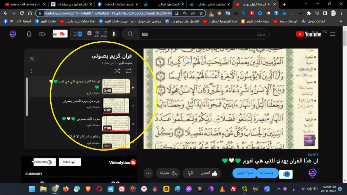Screen dimensions: 347x195
Task: Click the channel avatar under the video
Action: pos(313,173)
